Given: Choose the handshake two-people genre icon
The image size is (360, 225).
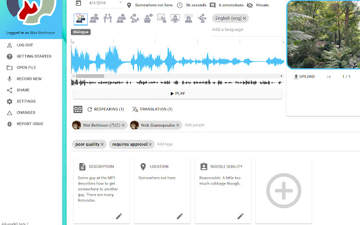Looking at the screenshot, I should (107, 19).
